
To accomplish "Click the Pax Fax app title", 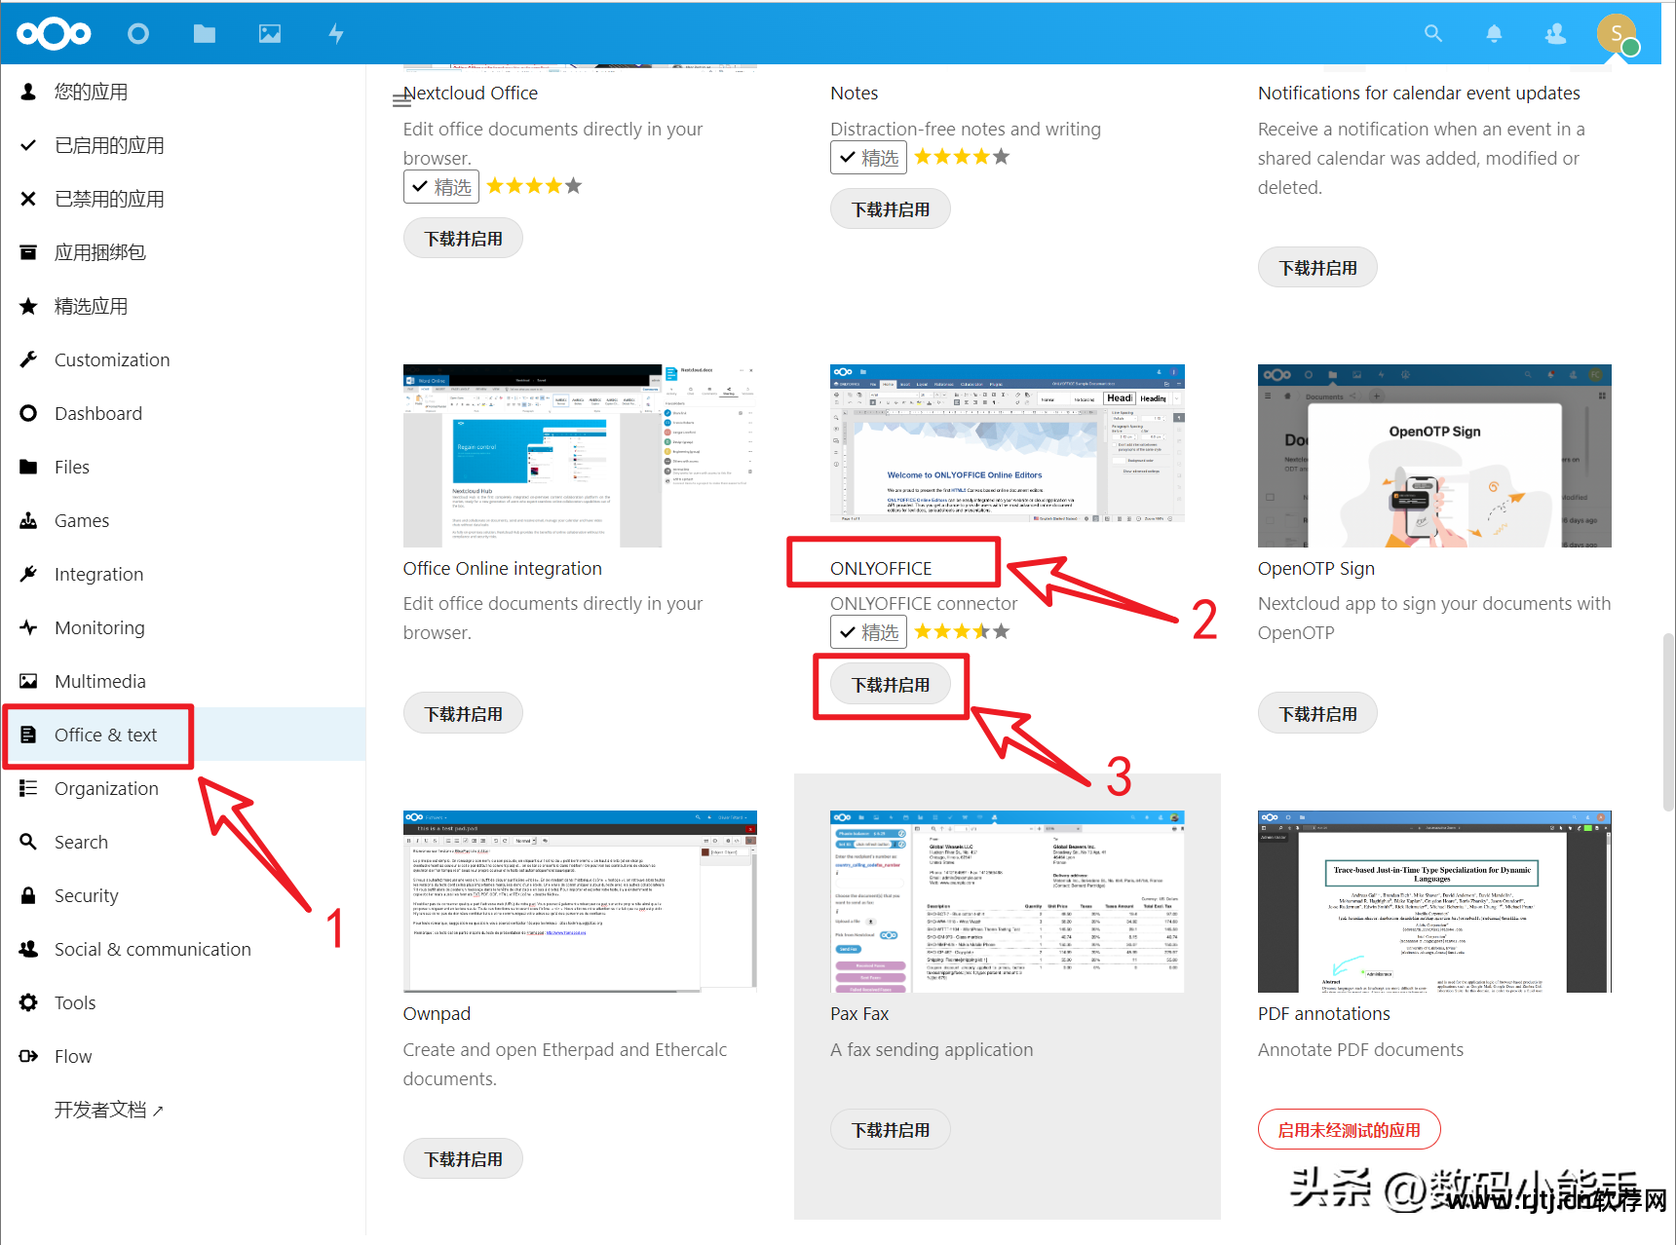I will tap(859, 1014).
